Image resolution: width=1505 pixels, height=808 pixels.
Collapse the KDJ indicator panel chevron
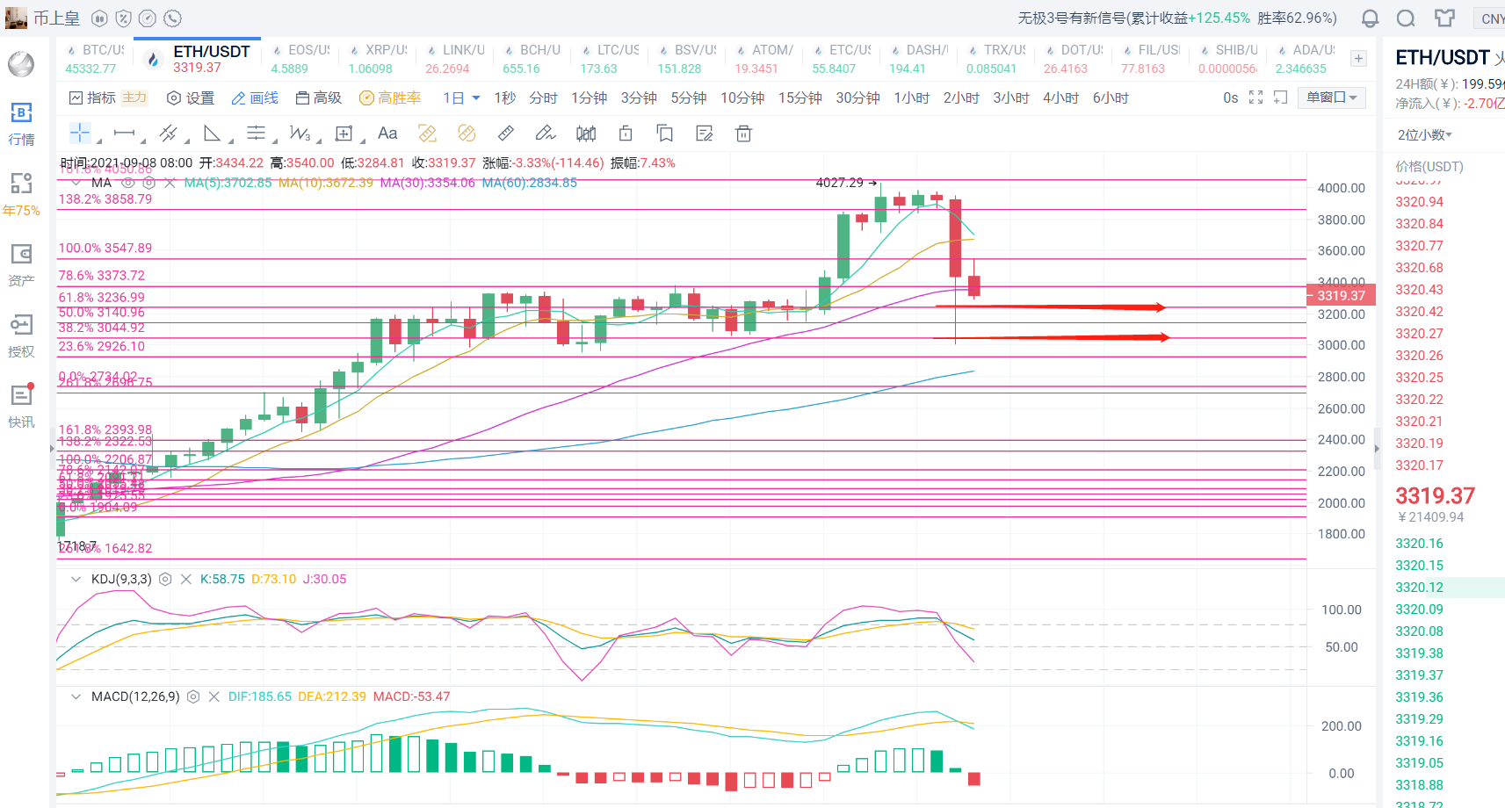(76, 580)
